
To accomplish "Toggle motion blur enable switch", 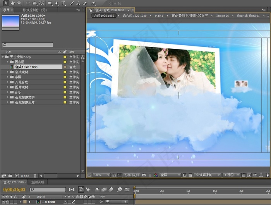I will [x=111, y=190].
